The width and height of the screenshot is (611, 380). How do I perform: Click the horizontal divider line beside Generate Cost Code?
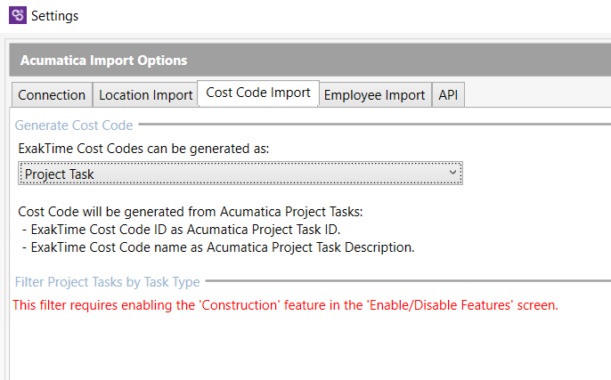click(x=374, y=125)
